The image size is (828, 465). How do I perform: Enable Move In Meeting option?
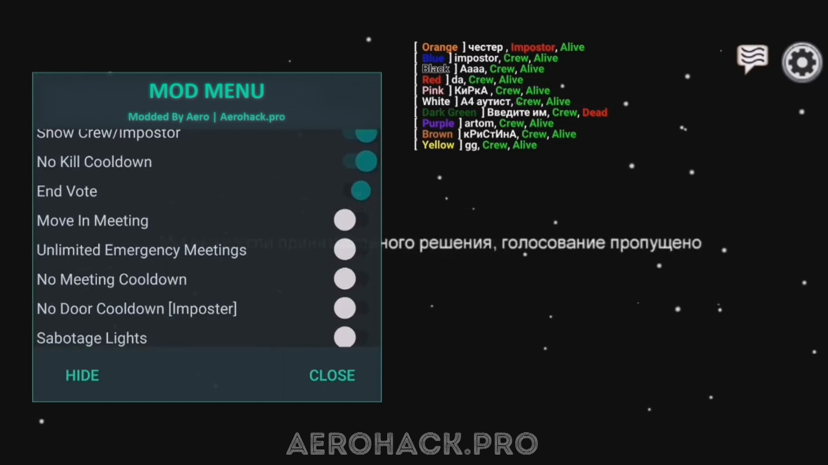(346, 220)
